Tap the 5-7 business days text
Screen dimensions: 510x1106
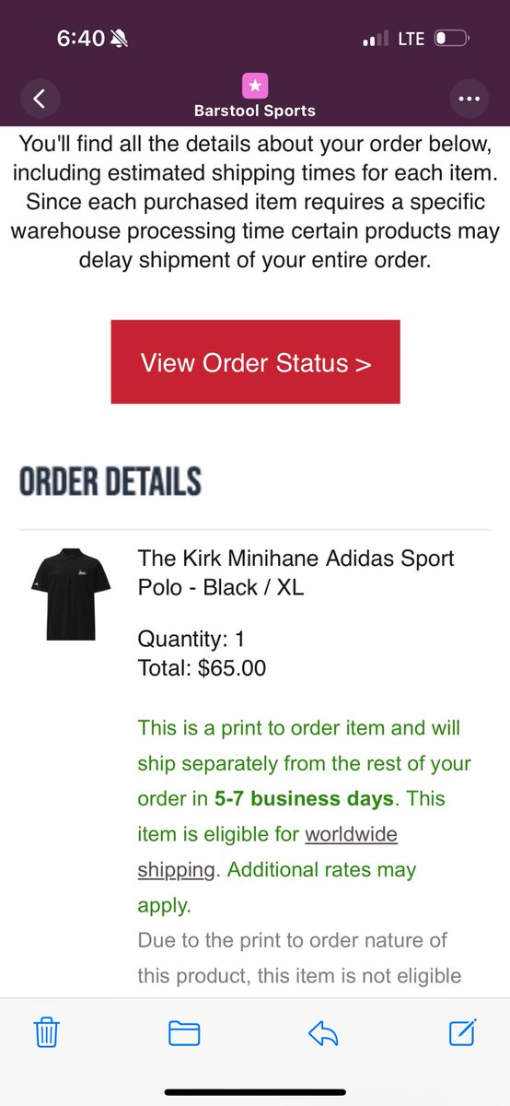(304, 798)
